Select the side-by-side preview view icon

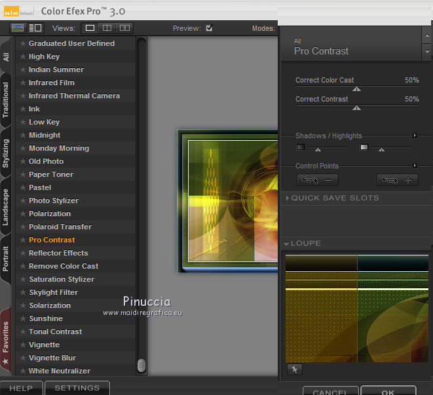124,28
